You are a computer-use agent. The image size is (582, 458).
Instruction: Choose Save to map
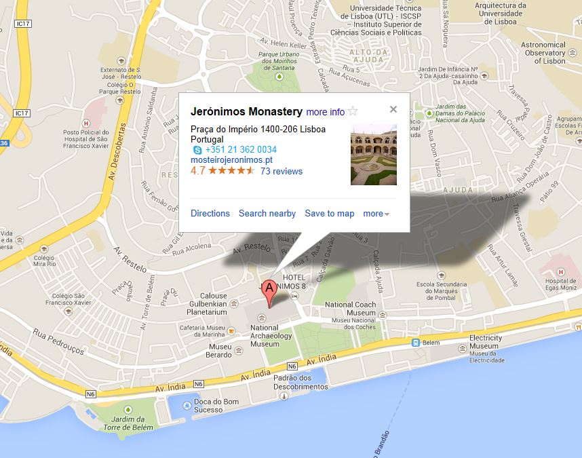(x=330, y=214)
